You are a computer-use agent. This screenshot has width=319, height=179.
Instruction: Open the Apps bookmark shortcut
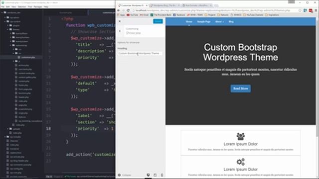[121, 15]
